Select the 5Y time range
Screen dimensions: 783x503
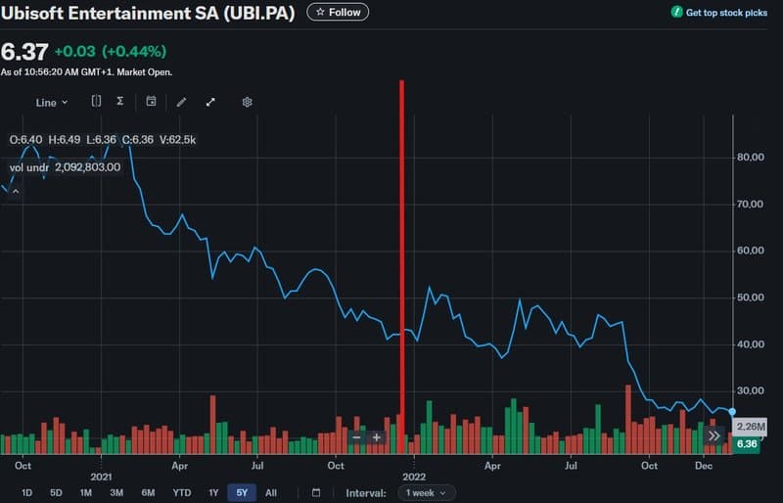241,492
